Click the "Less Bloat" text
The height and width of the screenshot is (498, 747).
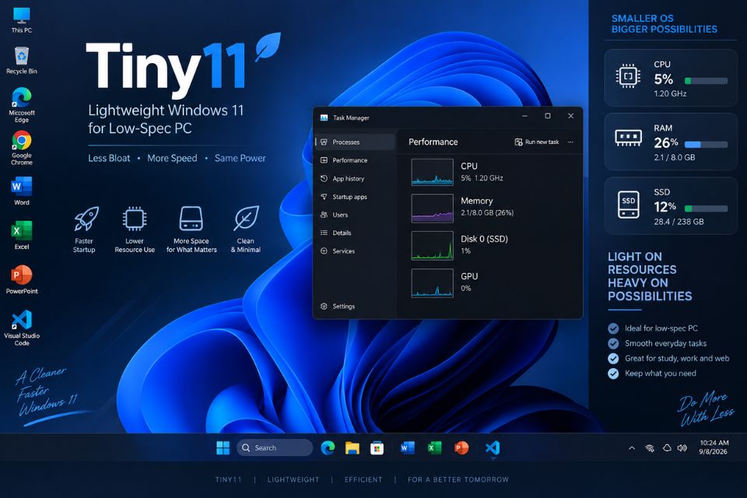click(x=109, y=158)
